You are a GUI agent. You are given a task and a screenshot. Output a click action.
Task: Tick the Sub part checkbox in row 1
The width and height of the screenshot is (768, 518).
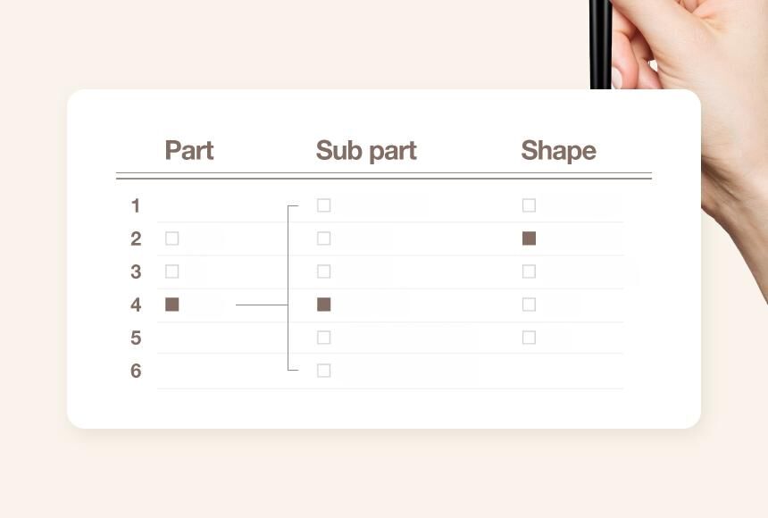pyautogui.click(x=324, y=205)
